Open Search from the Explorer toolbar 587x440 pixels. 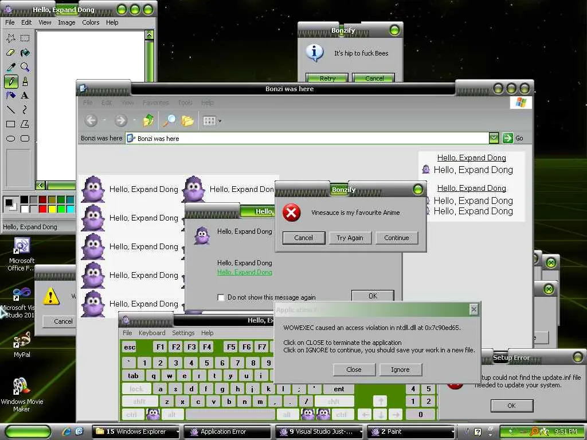point(169,120)
